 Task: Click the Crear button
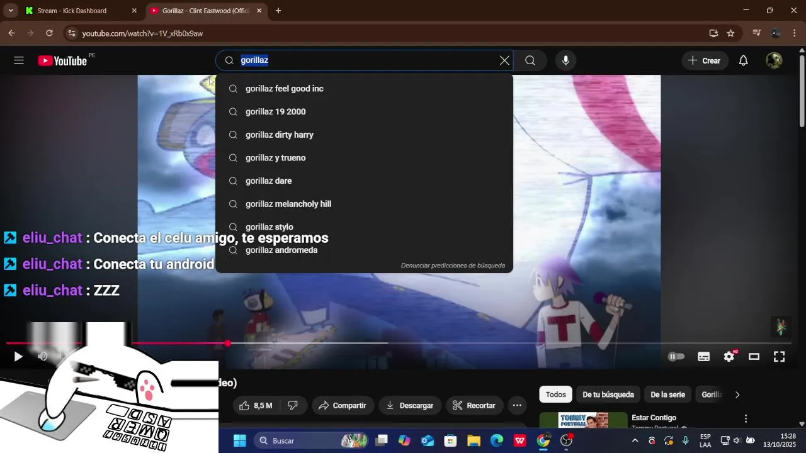705,60
